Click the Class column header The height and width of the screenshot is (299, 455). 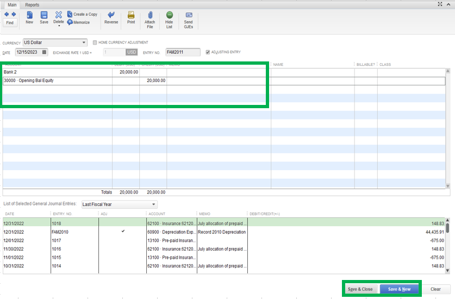click(x=385, y=65)
